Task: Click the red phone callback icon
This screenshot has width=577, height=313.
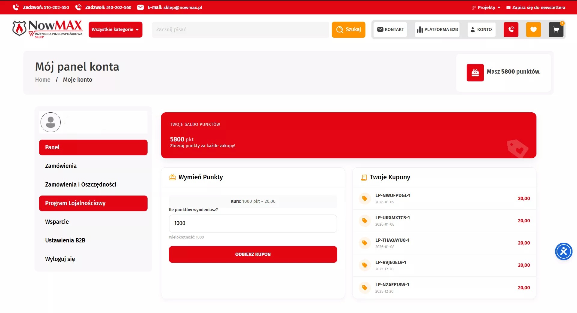Action: coord(511,29)
